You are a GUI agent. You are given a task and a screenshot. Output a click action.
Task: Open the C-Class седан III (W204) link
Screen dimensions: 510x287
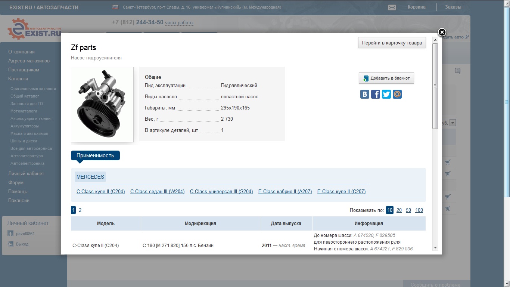click(157, 192)
